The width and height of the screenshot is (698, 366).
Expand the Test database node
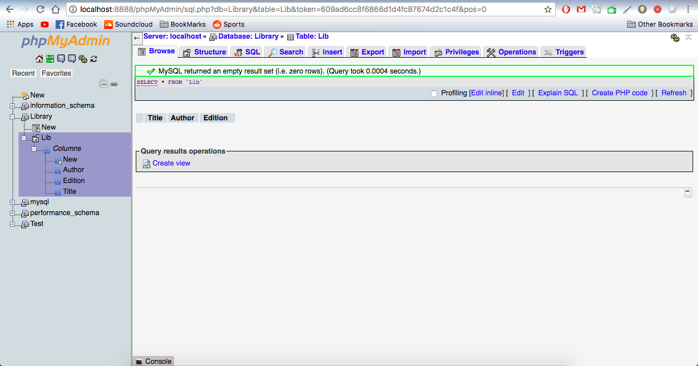click(13, 224)
